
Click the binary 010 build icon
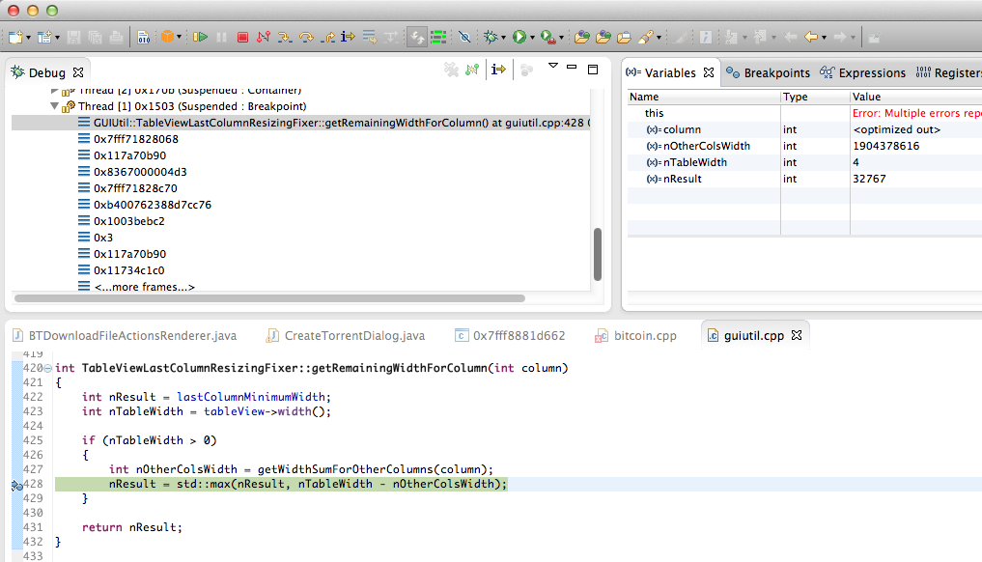point(144,38)
